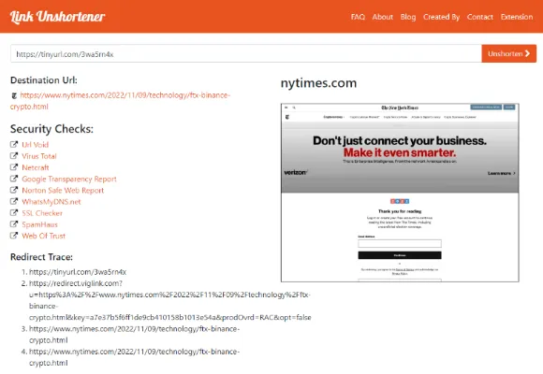Click external link icon next to SSL Checker
Image resolution: width=543 pixels, height=374 pixels.
pyautogui.click(x=14, y=213)
